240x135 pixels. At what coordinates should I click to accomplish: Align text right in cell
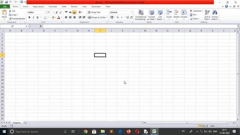tap(74, 18)
